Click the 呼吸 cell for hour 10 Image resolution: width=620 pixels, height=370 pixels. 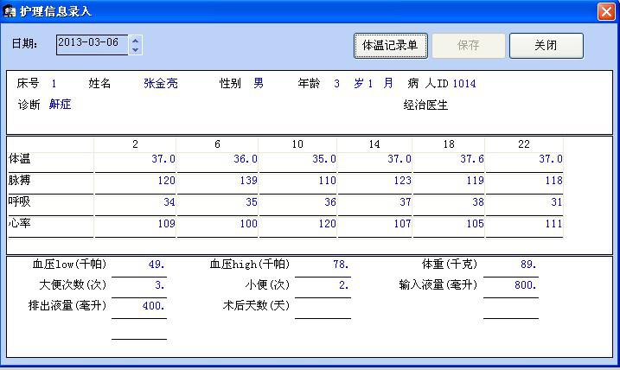(297, 202)
